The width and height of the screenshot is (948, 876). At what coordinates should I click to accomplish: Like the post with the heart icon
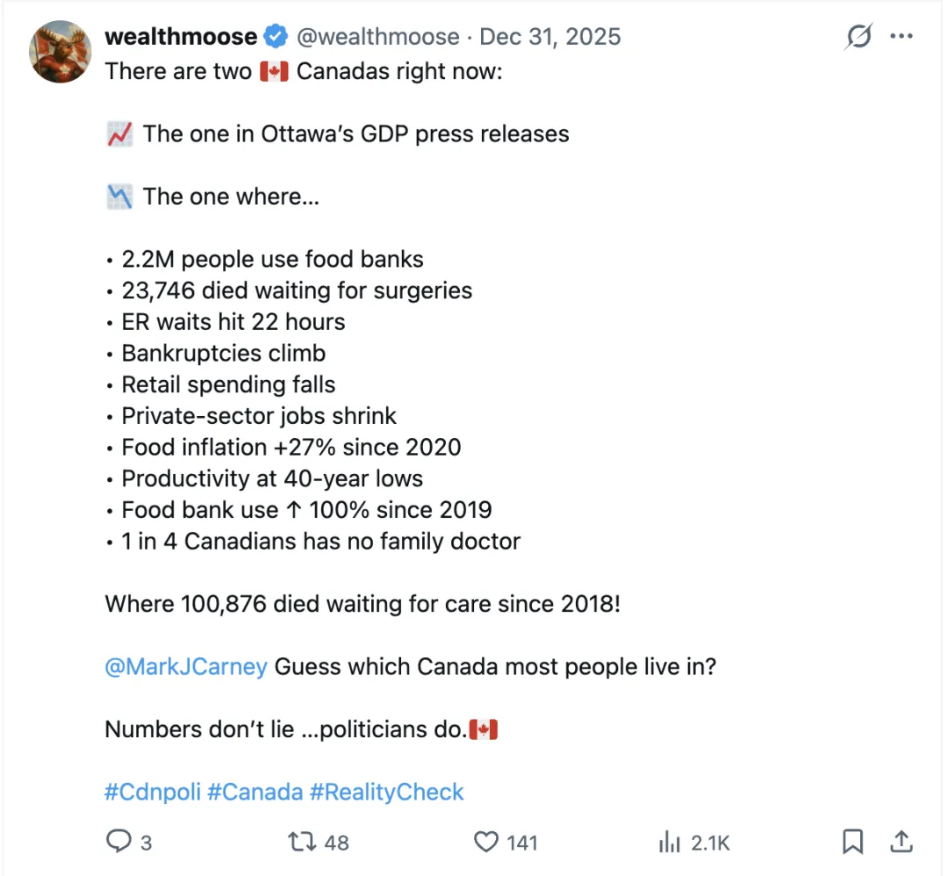click(485, 842)
